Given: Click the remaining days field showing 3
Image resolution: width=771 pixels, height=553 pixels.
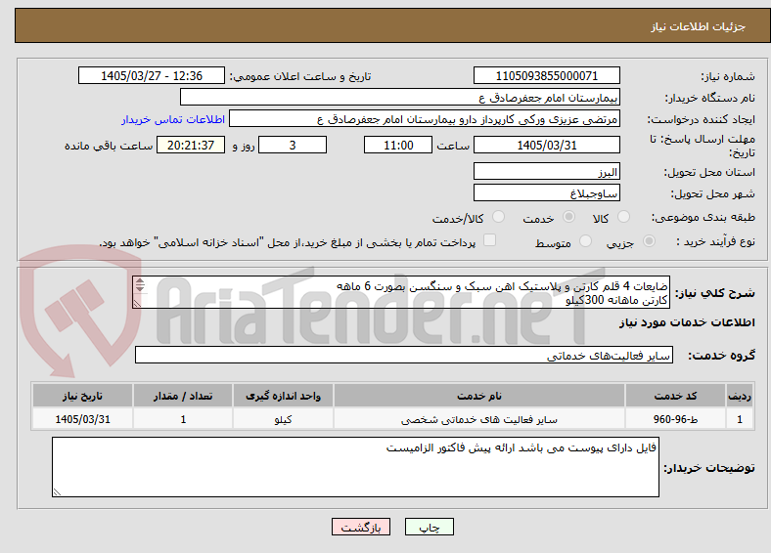Looking at the screenshot, I should (293, 145).
